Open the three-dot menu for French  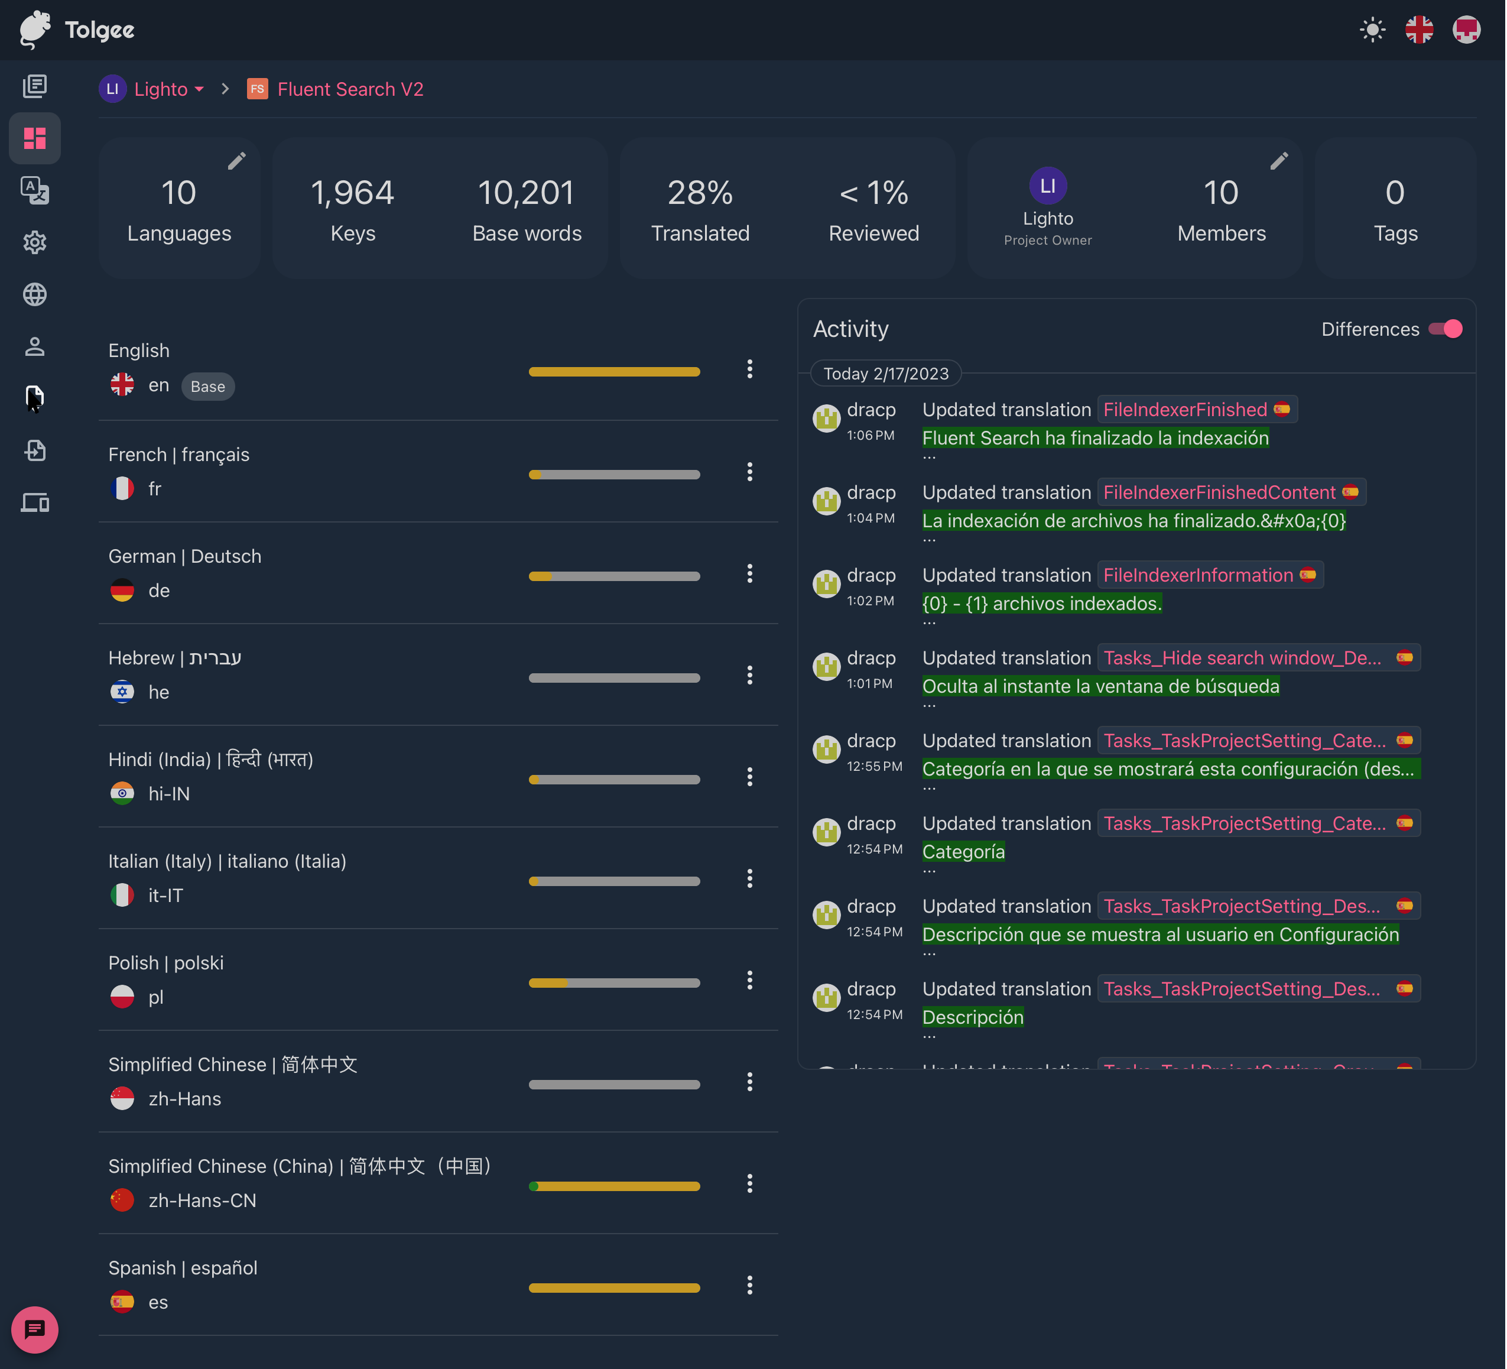click(x=750, y=472)
